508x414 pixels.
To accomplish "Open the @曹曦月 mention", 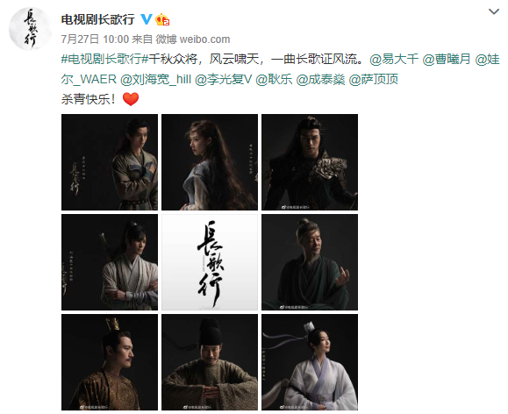I will pyautogui.click(x=447, y=59).
